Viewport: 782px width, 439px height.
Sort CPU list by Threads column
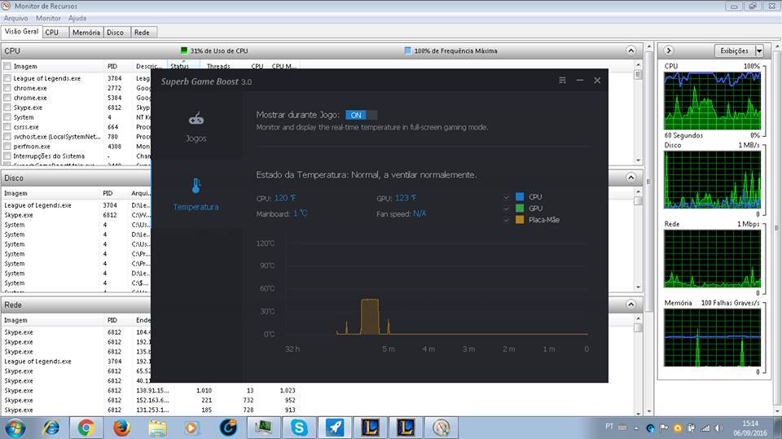click(x=218, y=66)
